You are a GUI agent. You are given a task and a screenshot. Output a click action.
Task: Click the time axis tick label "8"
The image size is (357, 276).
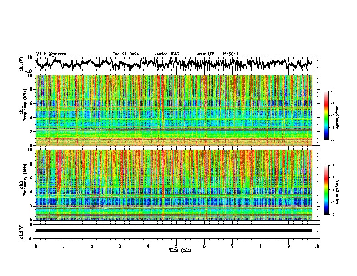pos(261,246)
